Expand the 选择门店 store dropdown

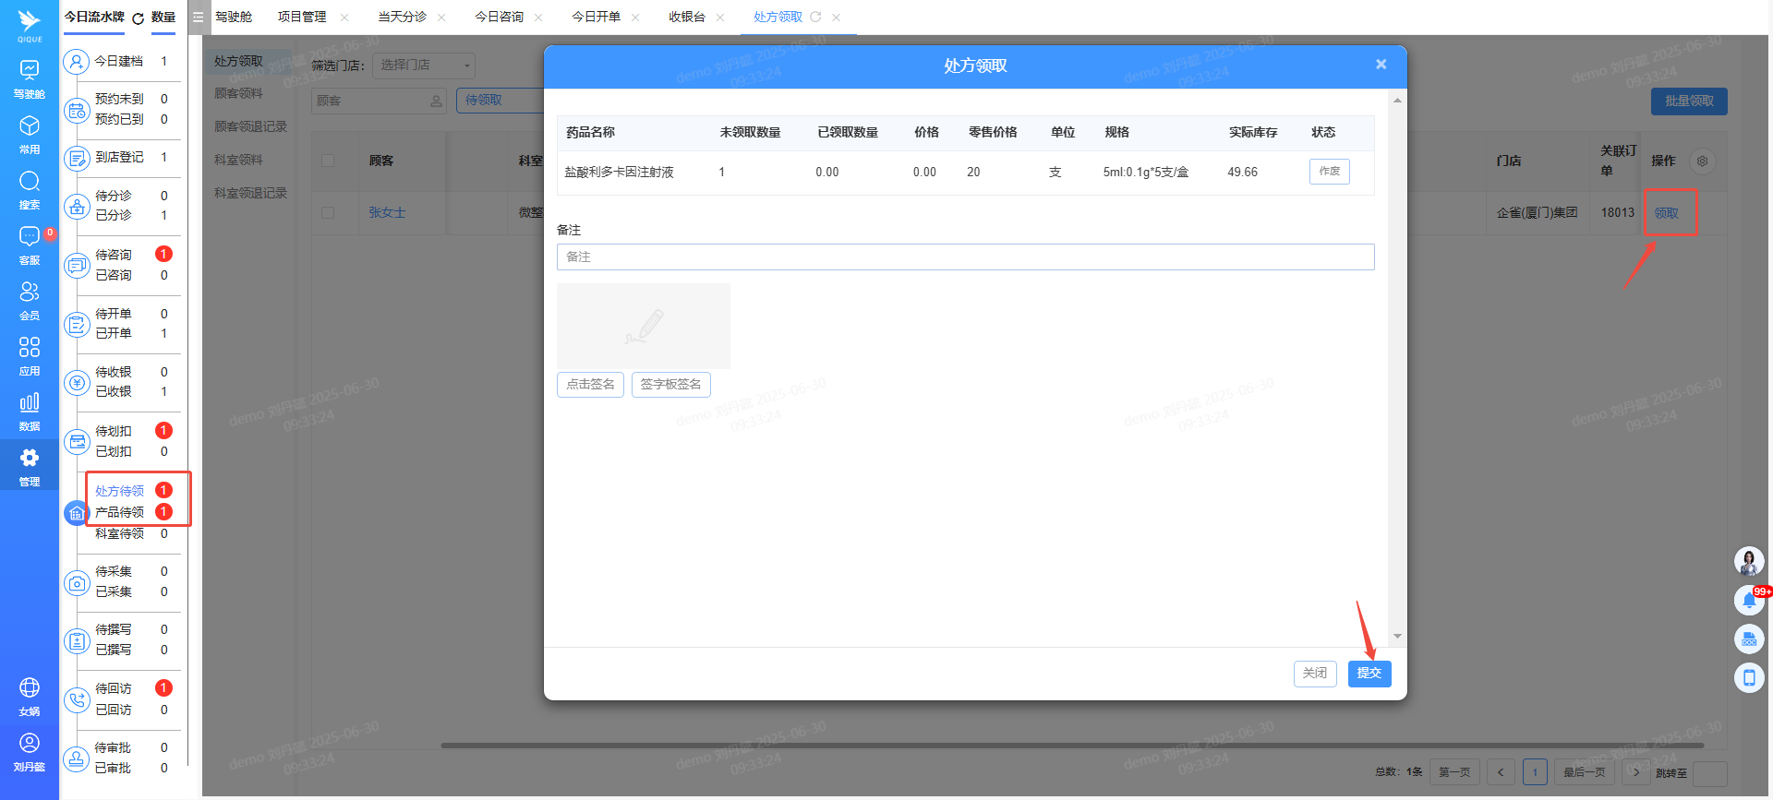pos(424,66)
